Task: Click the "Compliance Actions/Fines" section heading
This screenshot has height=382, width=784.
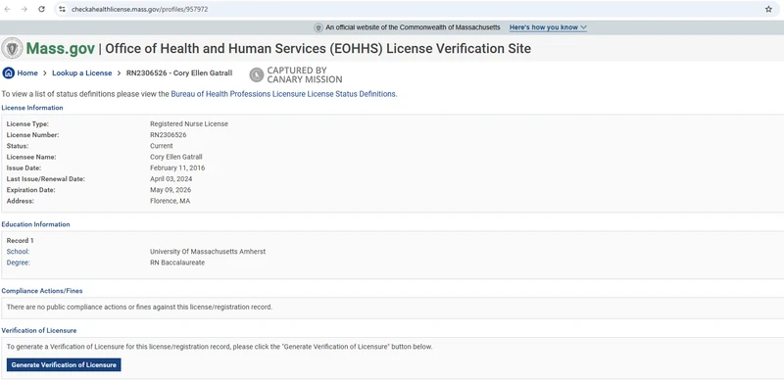Action: pyautogui.click(x=42, y=291)
